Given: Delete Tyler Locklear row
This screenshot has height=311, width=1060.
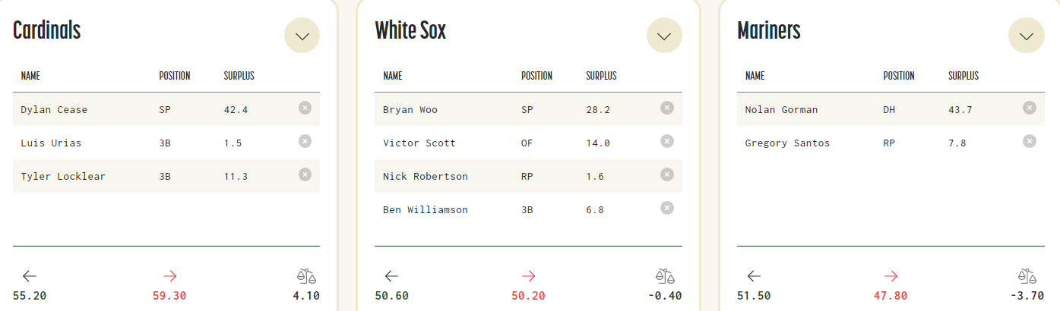Looking at the screenshot, I should tap(305, 174).
